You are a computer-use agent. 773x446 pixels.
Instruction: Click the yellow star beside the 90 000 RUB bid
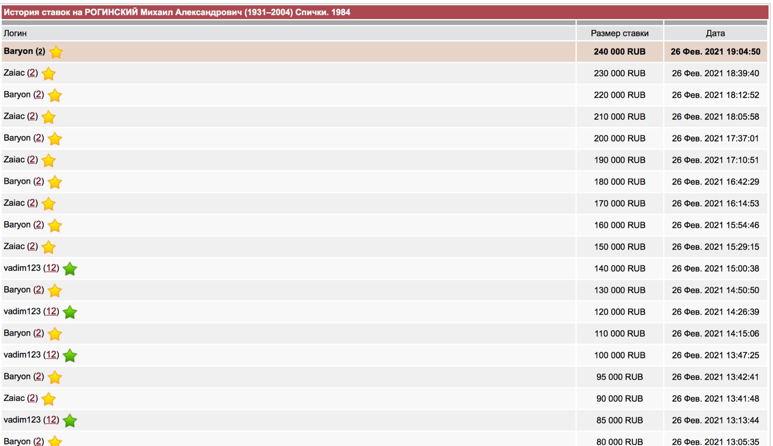coord(48,399)
